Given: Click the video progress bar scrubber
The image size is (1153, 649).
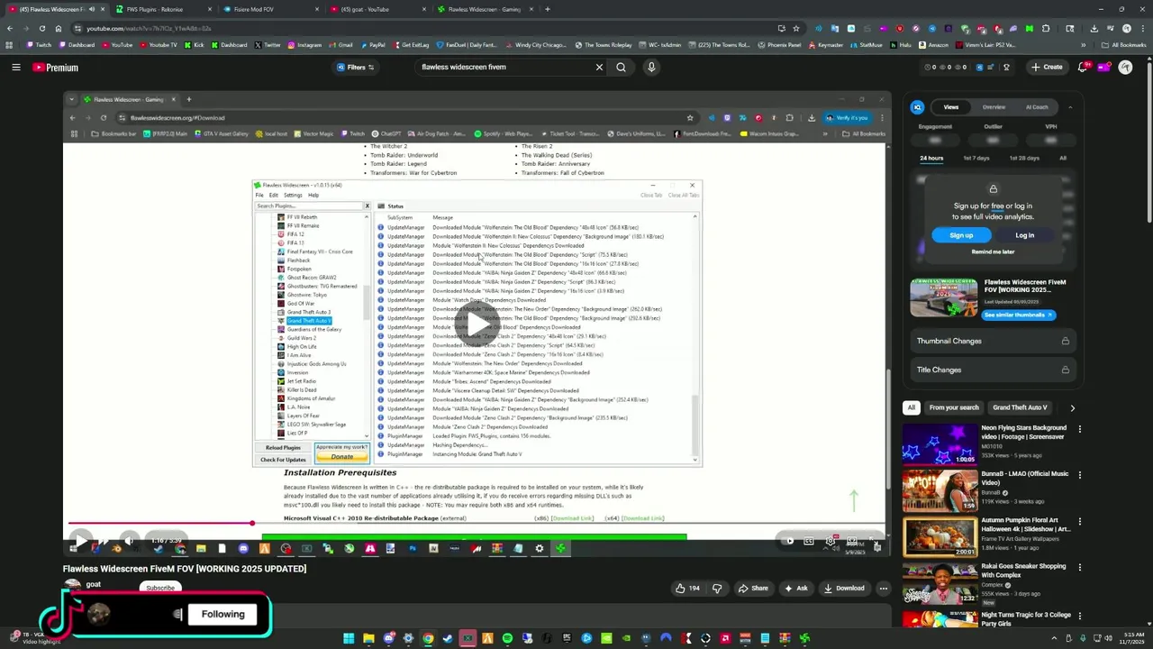Looking at the screenshot, I should tap(252, 523).
